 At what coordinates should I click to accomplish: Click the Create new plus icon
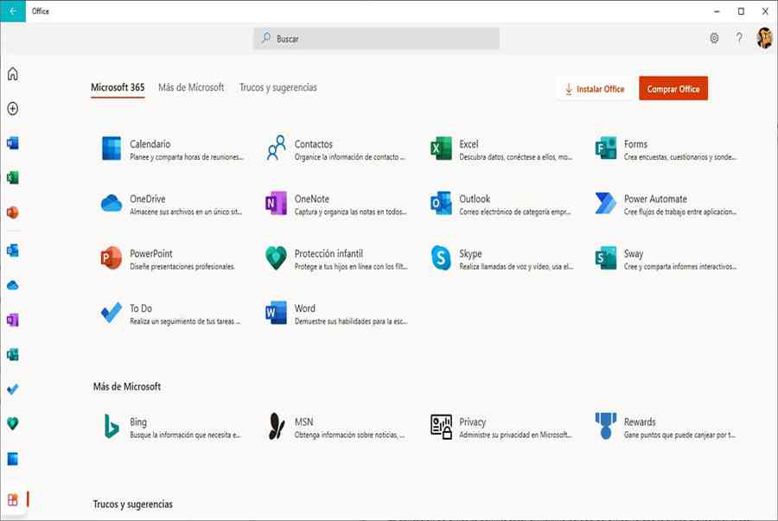[12, 109]
